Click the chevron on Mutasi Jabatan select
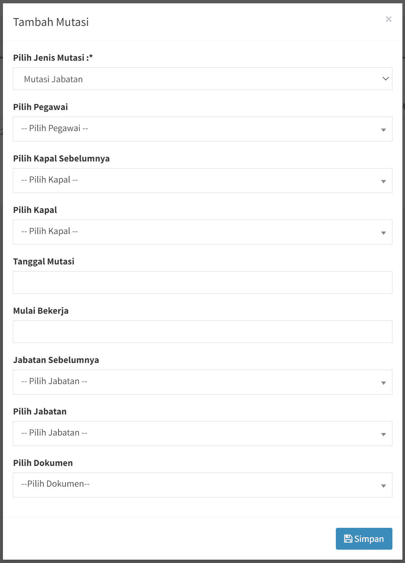405x563 pixels. (x=385, y=79)
